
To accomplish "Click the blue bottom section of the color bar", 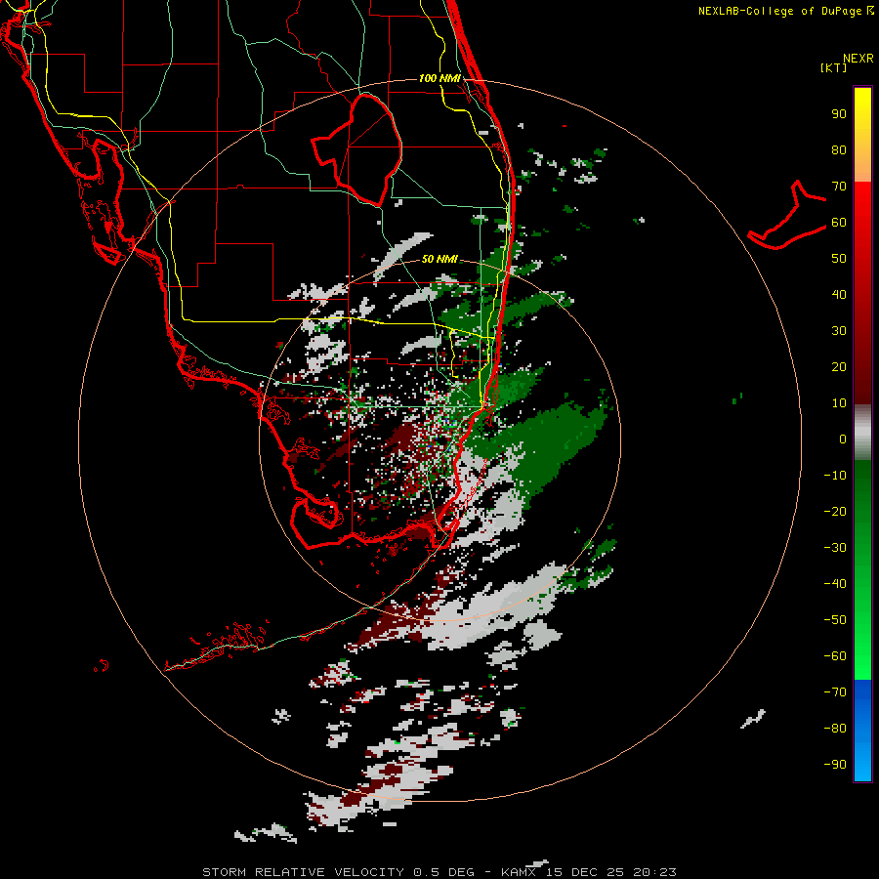I will pos(862,731).
